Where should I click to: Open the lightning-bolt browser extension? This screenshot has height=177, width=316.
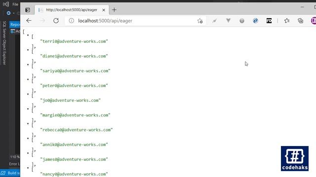pyautogui.click(x=214, y=21)
